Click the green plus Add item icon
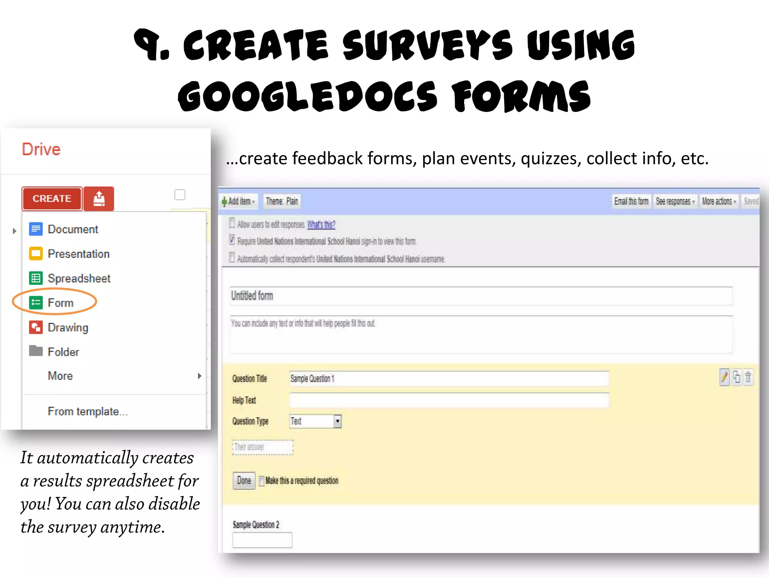The image size is (769, 577). [x=224, y=202]
